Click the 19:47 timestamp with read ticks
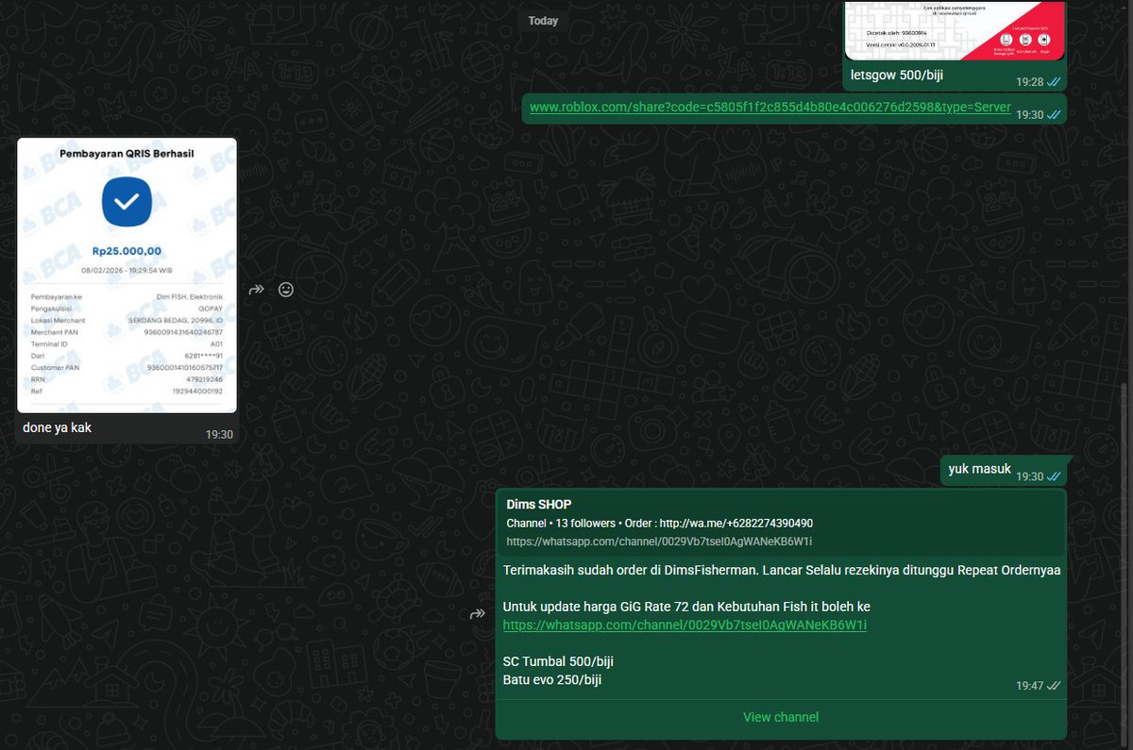This screenshot has width=1133, height=750. point(1039,686)
